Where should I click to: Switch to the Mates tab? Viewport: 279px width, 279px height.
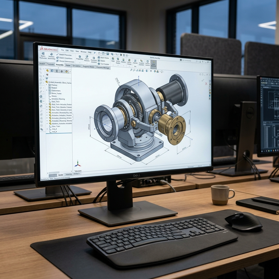(x=68, y=65)
